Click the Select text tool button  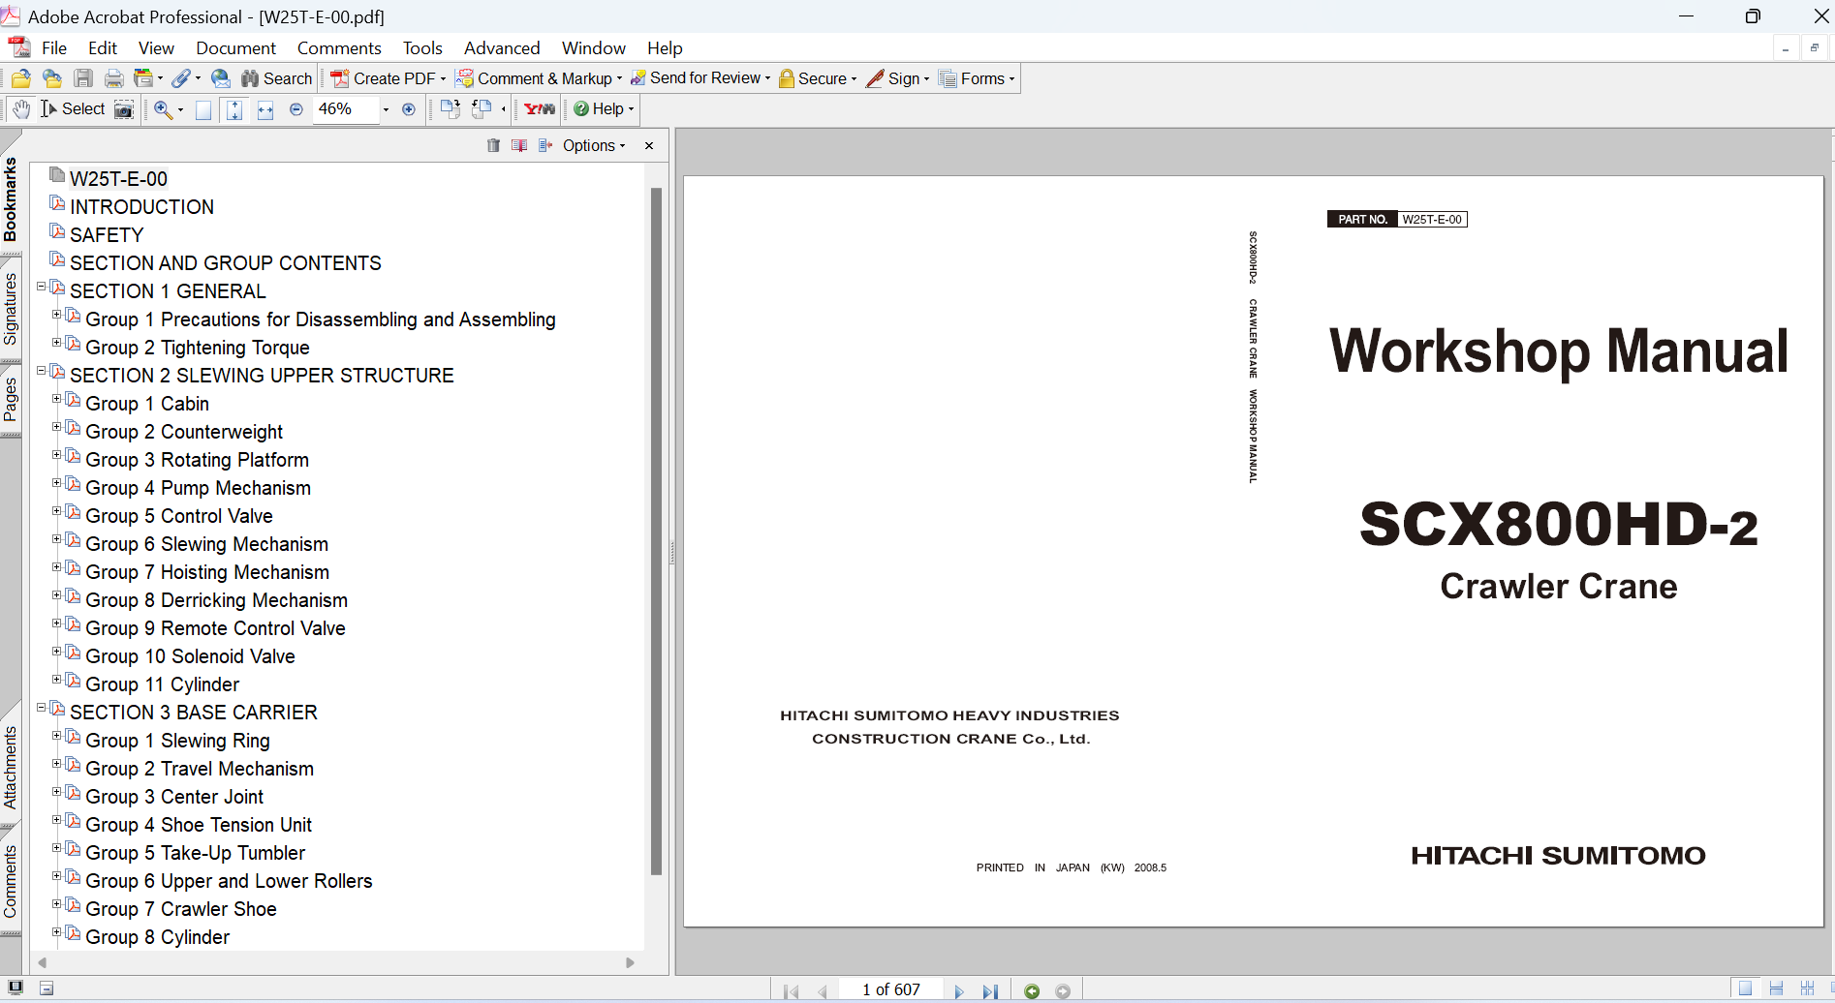tap(73, 109)
